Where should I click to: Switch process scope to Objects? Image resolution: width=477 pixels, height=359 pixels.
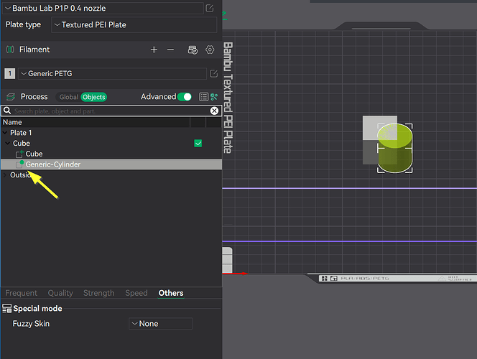93,97
